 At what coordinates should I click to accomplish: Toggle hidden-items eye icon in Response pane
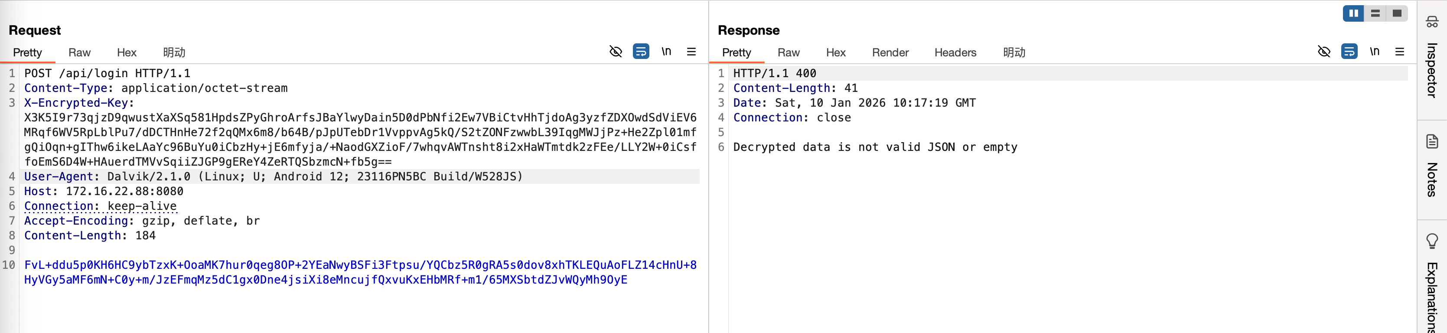coord(1324,52)
